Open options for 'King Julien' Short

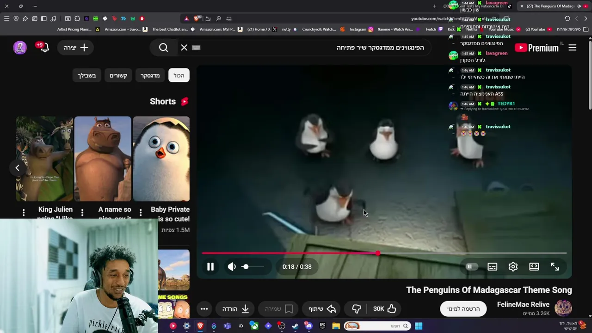tap(24, 212)
